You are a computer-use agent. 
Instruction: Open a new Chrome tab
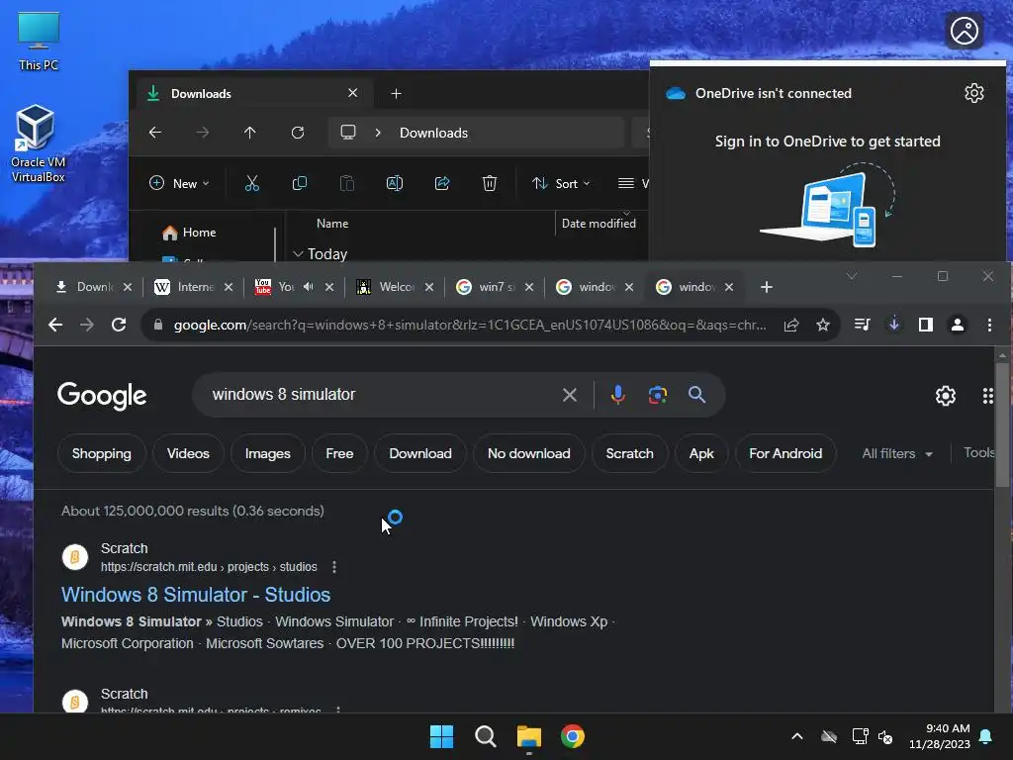767,287
